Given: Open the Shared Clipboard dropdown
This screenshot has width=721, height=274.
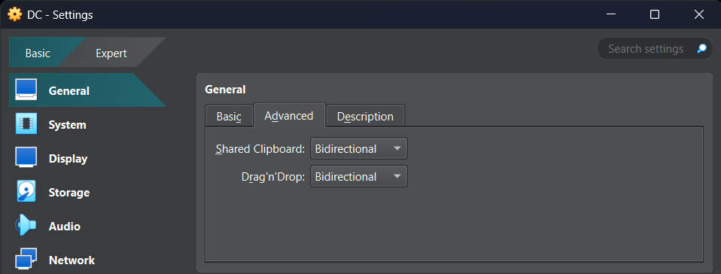Looking at the screenshot, I should point(359,149).
